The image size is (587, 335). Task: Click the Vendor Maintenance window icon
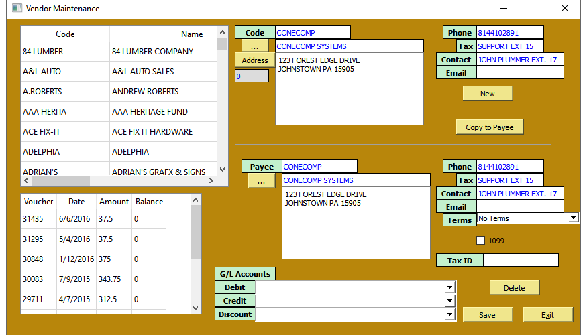click(17, 8)
